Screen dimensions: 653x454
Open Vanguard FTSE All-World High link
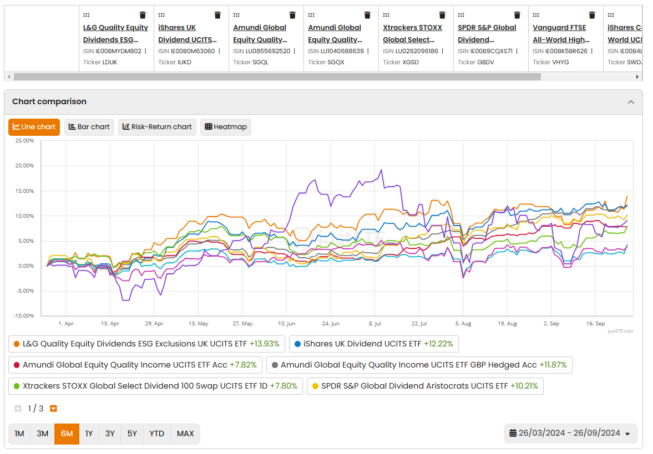[x=561, y=33]
